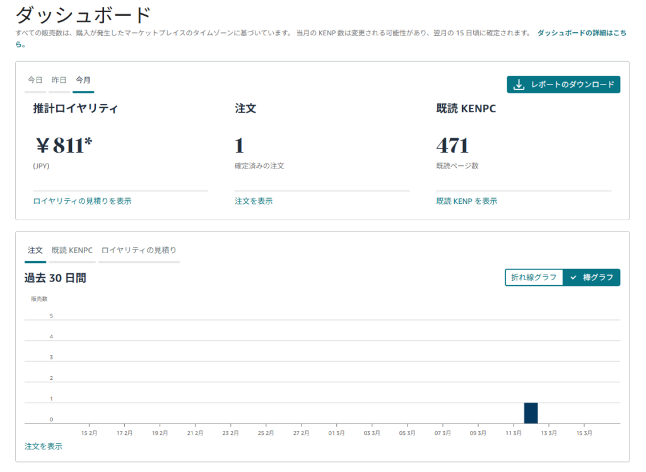Click the 471 pages read value
646x472 pixels.
click(452, 146)
